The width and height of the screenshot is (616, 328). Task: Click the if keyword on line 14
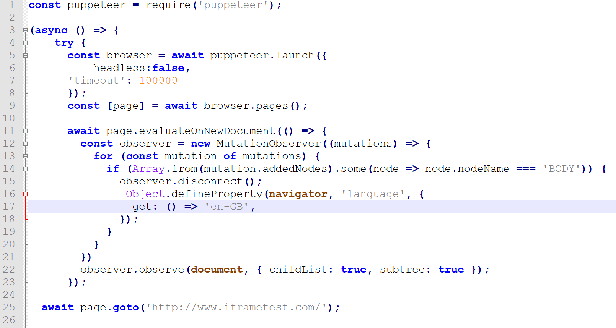113,169
